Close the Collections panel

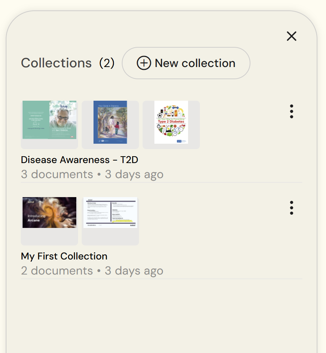(292, 36)
